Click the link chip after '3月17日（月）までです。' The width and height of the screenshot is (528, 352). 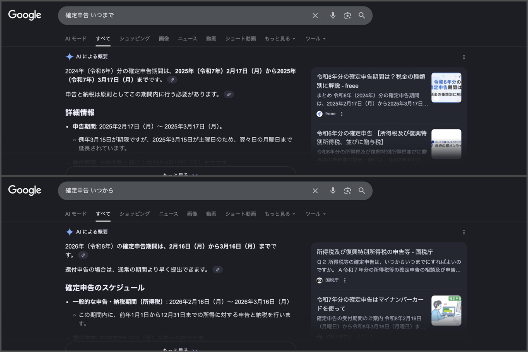pos(172,80)
